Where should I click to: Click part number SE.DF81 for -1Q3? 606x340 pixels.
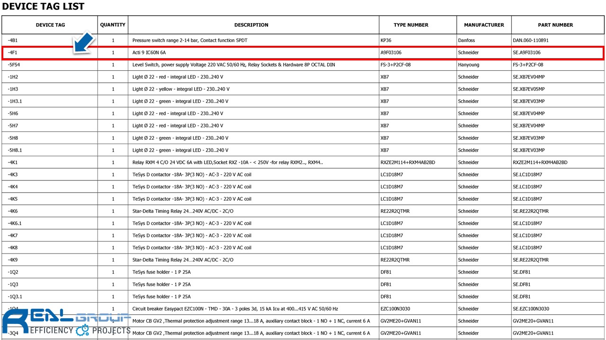(x=522, y=284)
